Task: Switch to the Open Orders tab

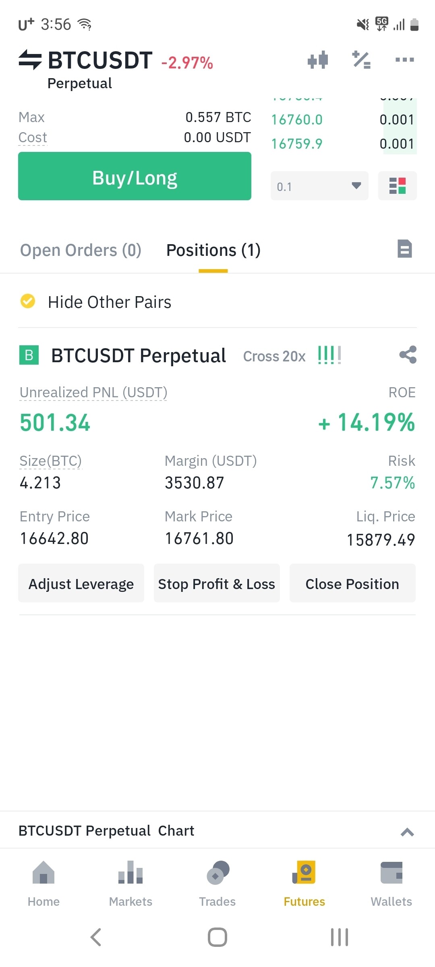Action: click(x=81, y=250)
